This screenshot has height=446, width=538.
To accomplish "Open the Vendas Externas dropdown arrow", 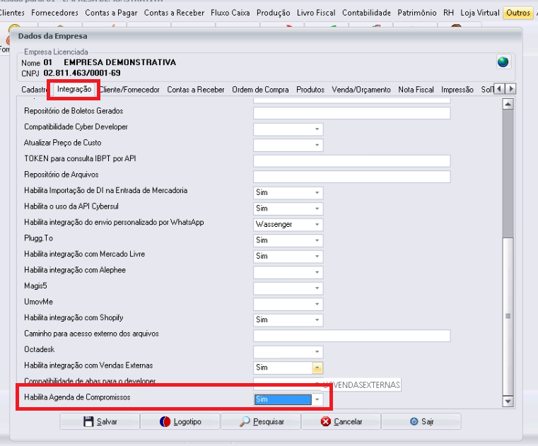I will (317, 368).
